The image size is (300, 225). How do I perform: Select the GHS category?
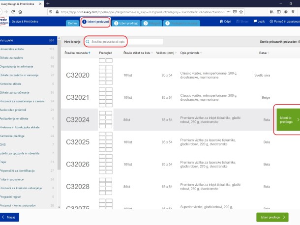click(29, 145)
